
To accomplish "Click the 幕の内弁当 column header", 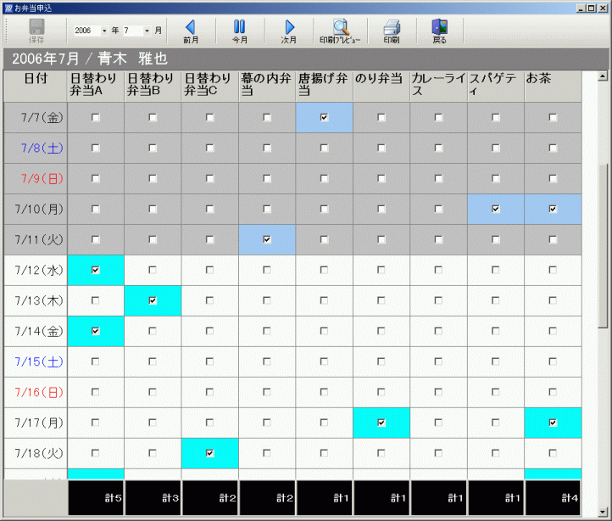I will point(267,87).
